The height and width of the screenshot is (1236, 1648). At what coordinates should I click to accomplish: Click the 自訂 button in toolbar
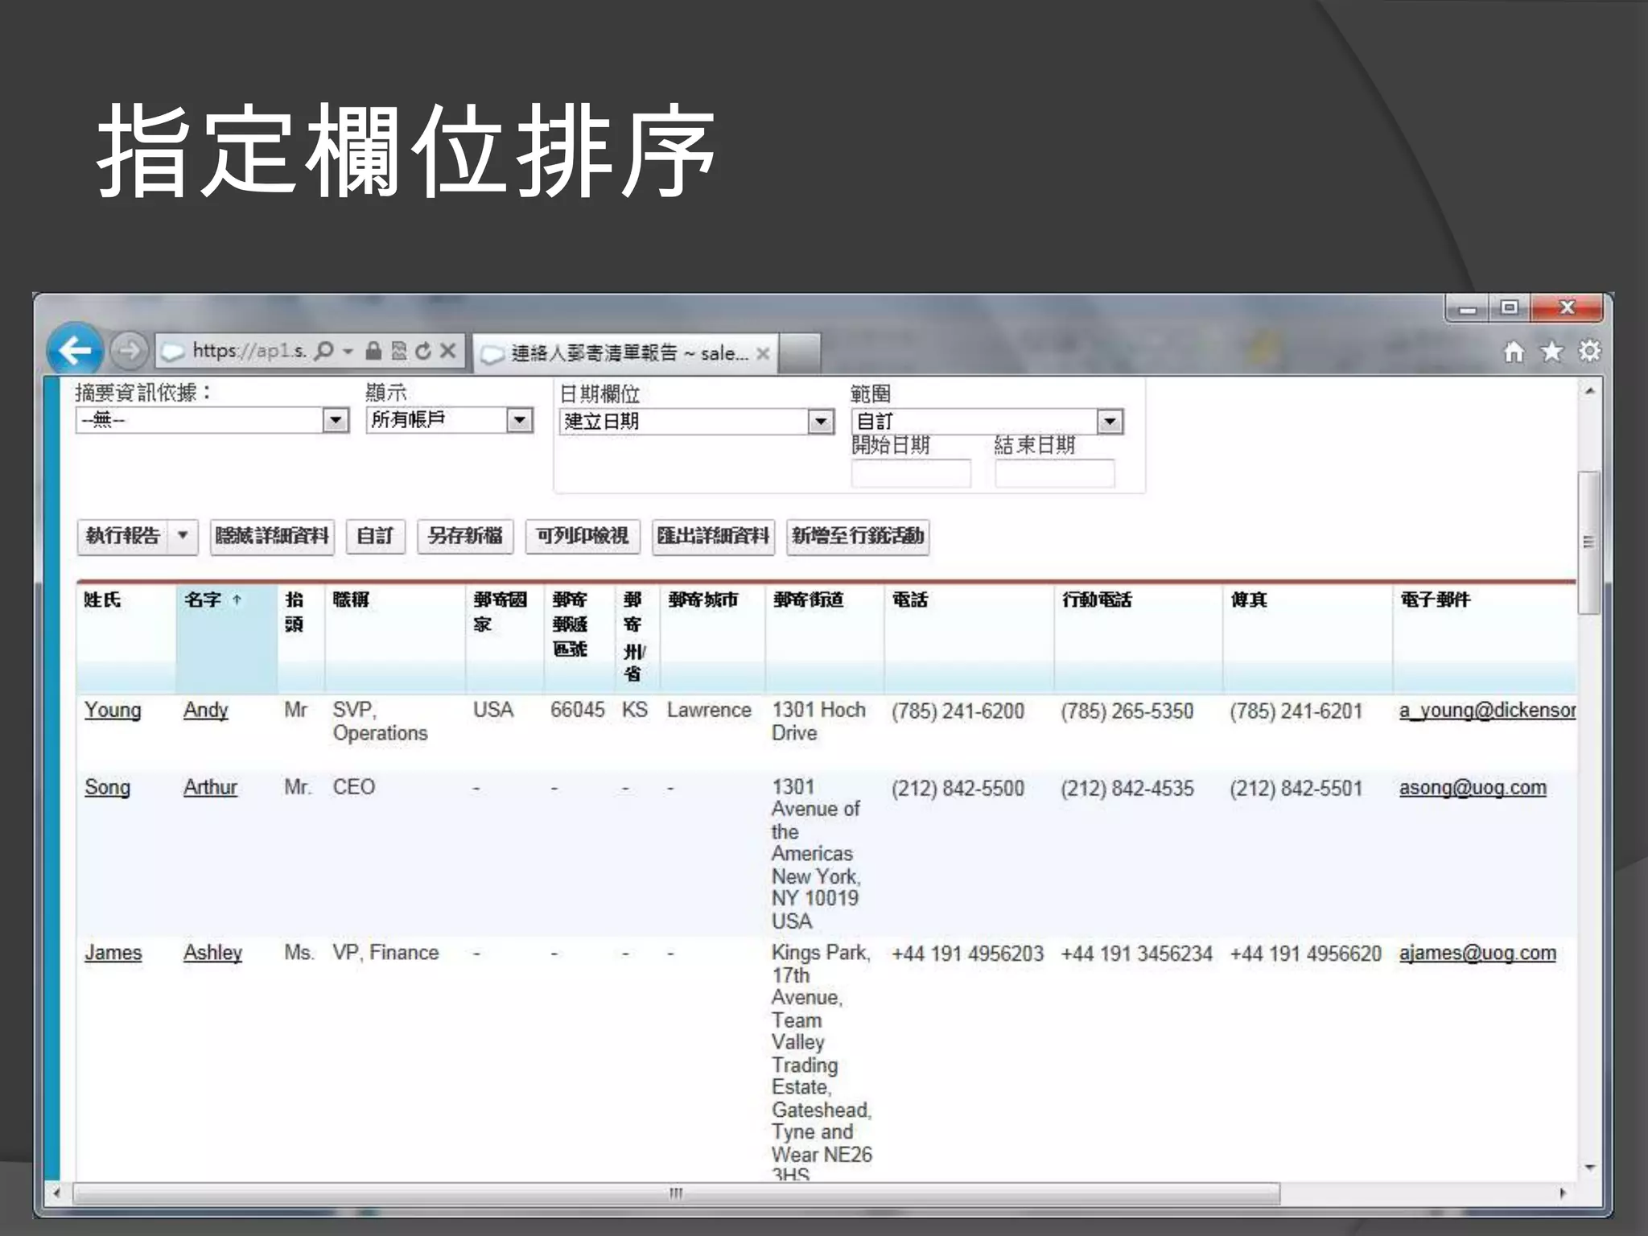375,536
